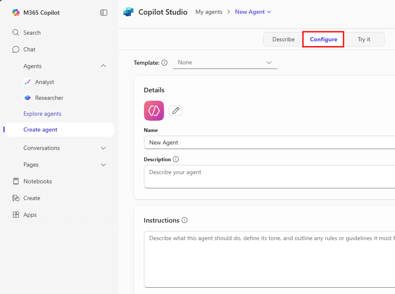
Task: Open Apps from the sidebar
Action: point(30,215)
